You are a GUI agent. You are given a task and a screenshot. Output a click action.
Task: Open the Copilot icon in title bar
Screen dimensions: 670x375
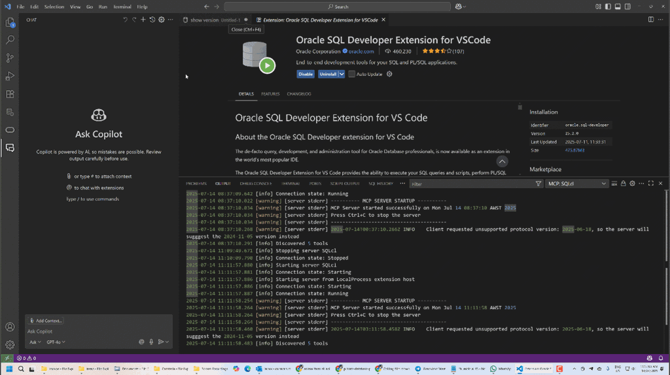(459, 7)
